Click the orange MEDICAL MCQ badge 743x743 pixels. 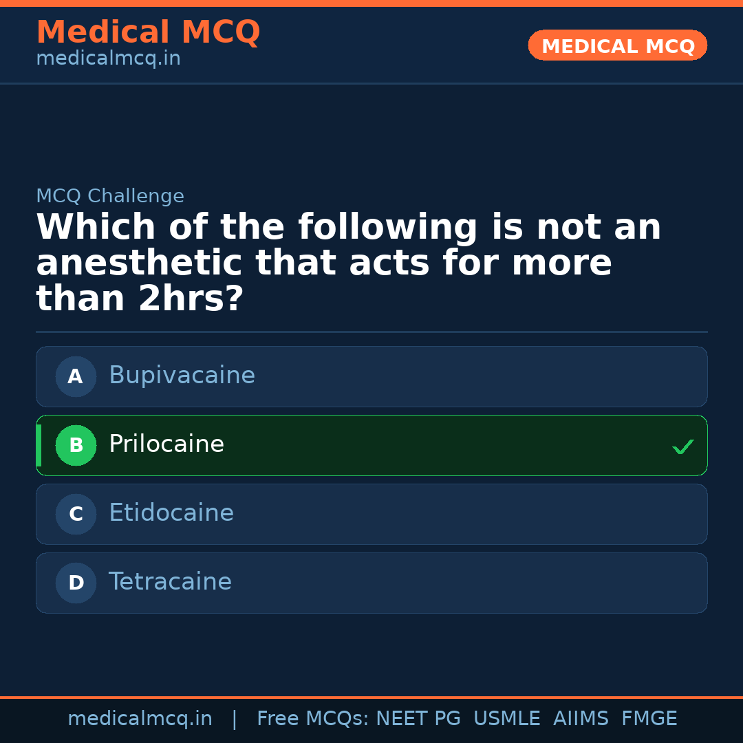617,45
